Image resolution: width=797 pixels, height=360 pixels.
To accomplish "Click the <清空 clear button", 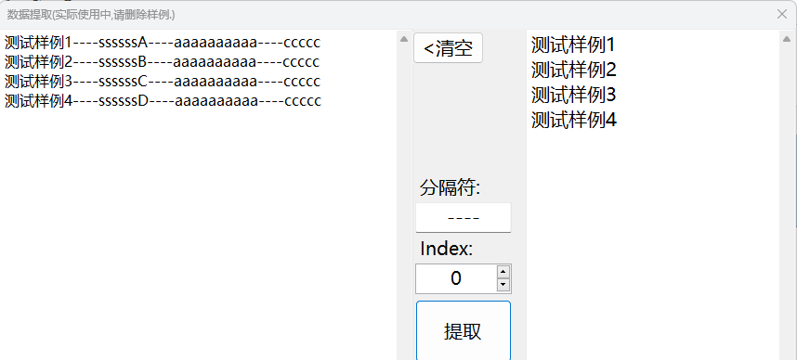I will click(448, 48).
